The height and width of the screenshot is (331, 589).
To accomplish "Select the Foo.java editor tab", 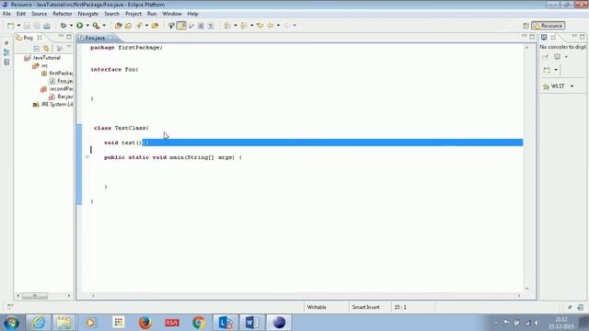I will pos(95,38).
